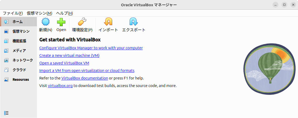Toggle the sidebar list view icon

coord(6,113)
